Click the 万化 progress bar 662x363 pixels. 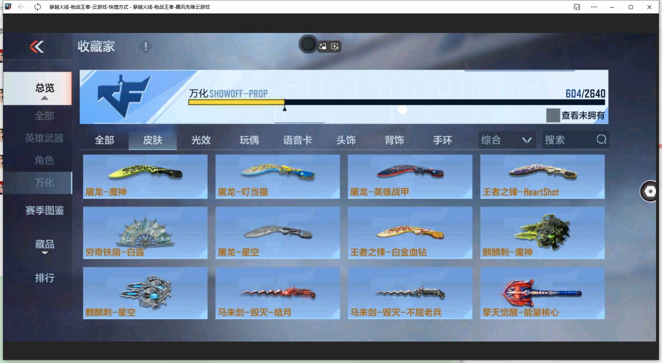click(x=397, y=102)
